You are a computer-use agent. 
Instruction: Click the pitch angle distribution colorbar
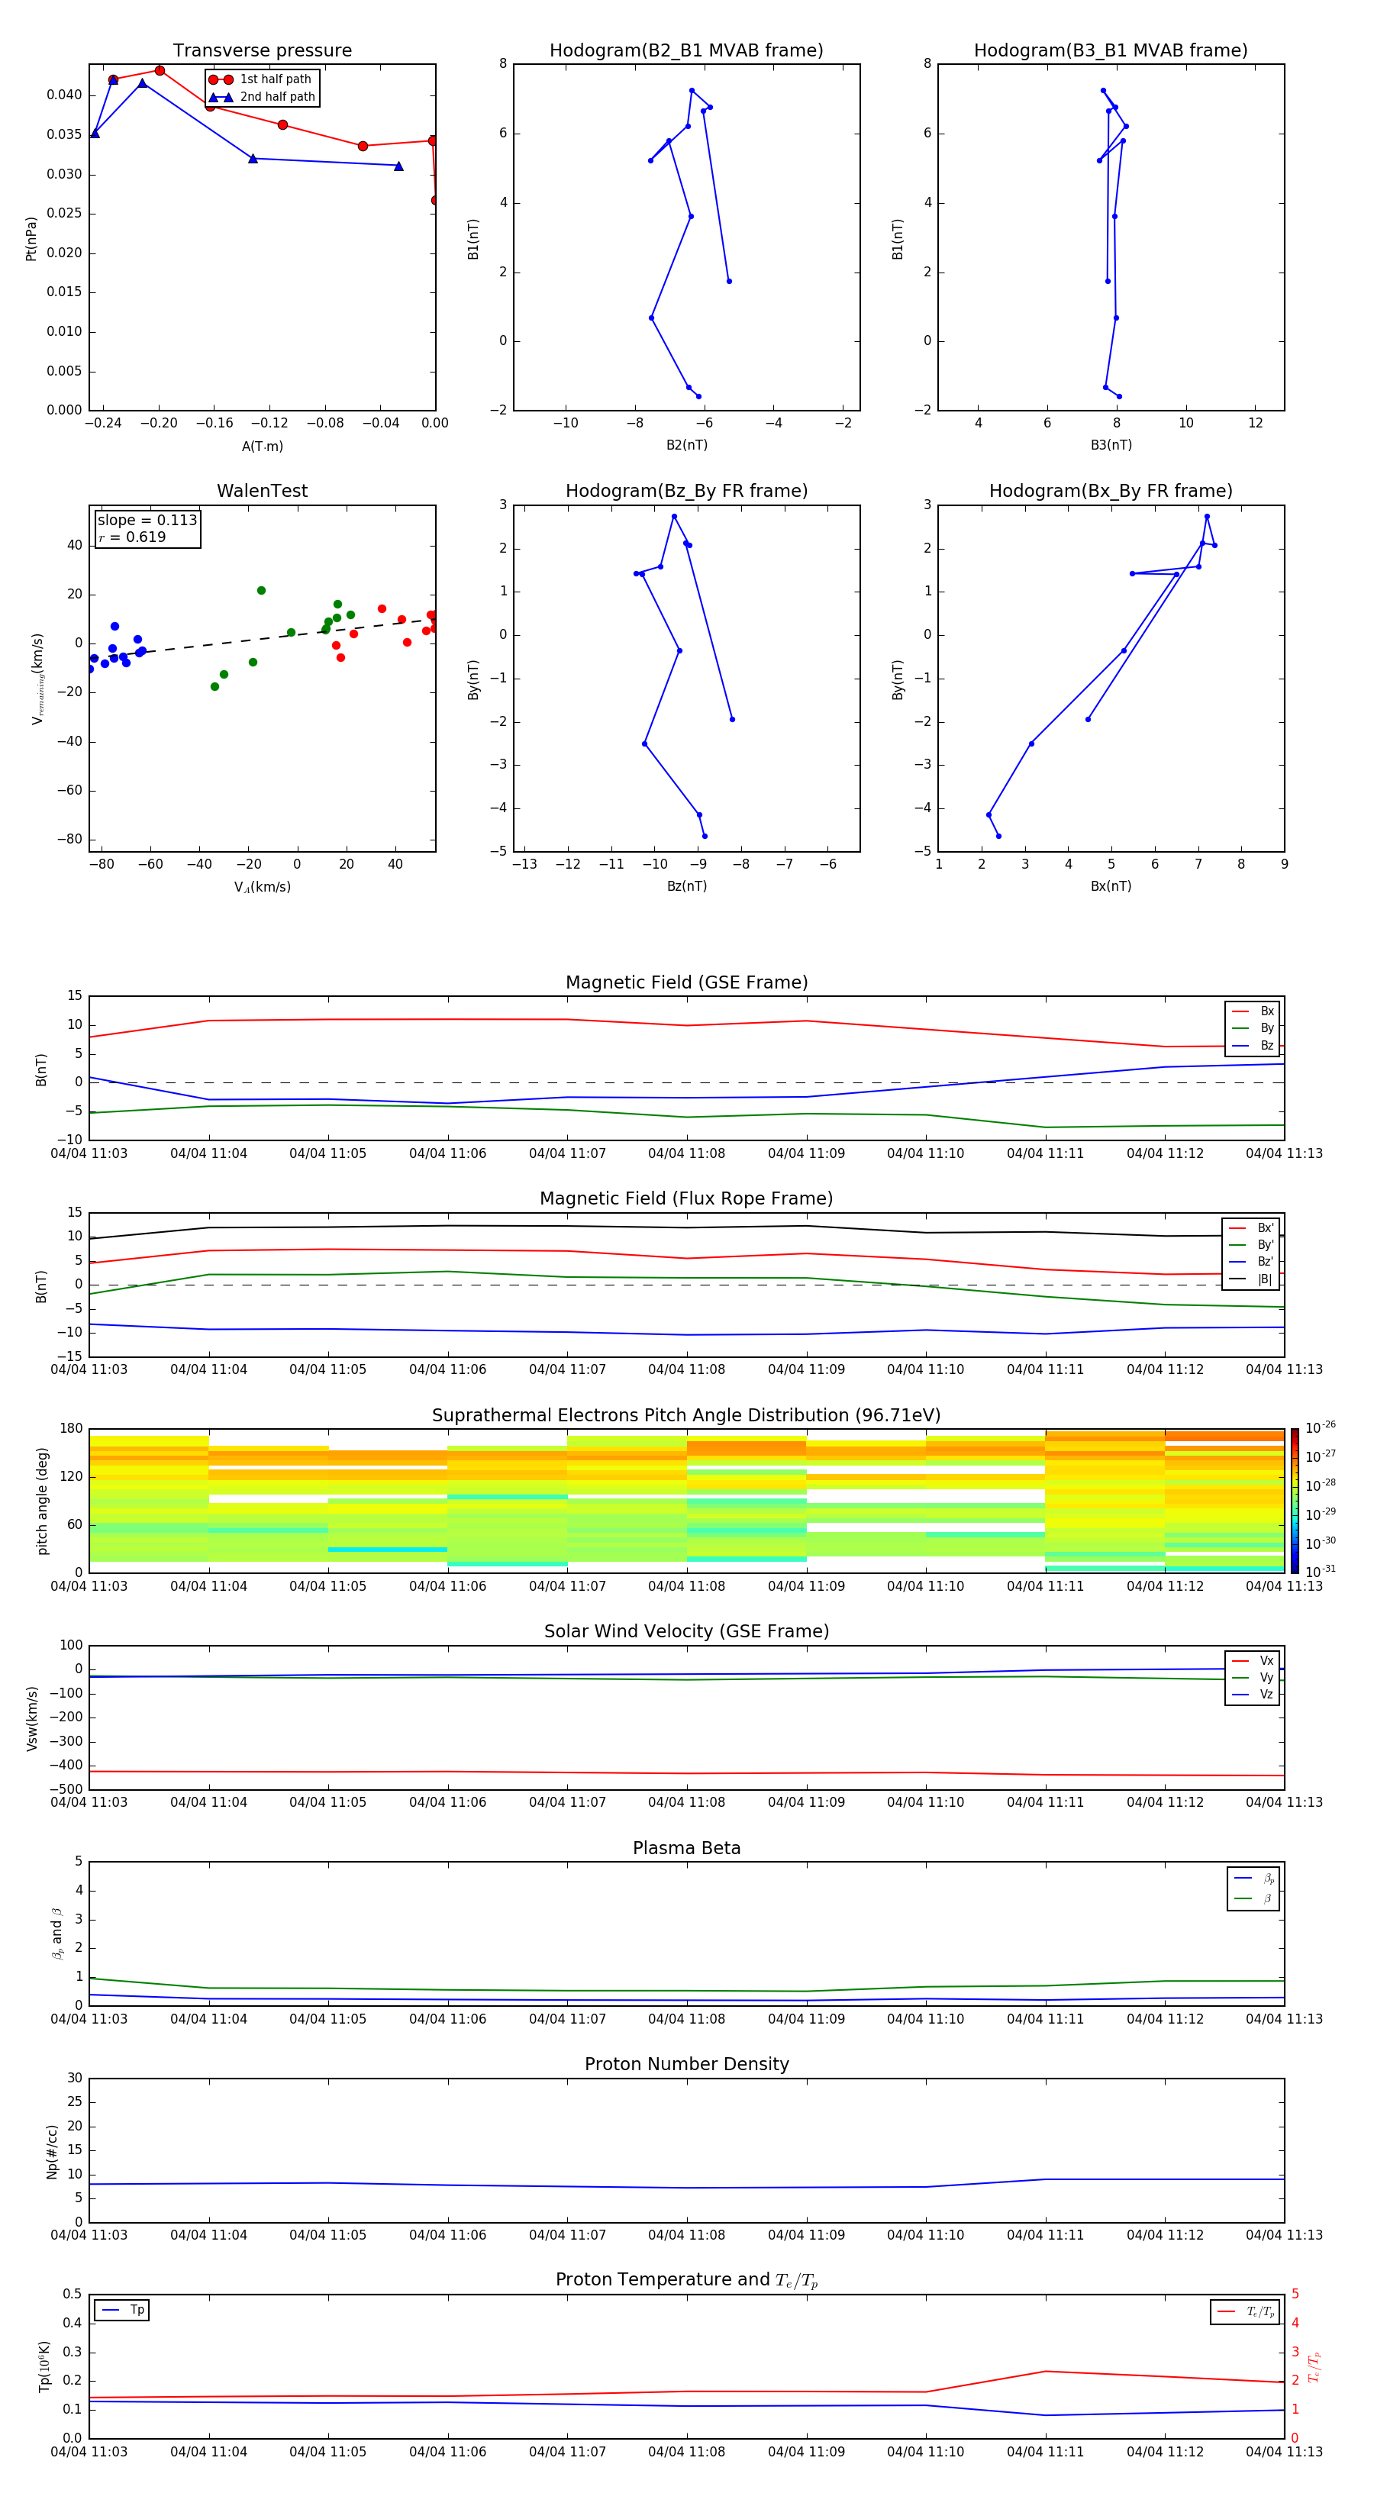coord(1295,1501)
